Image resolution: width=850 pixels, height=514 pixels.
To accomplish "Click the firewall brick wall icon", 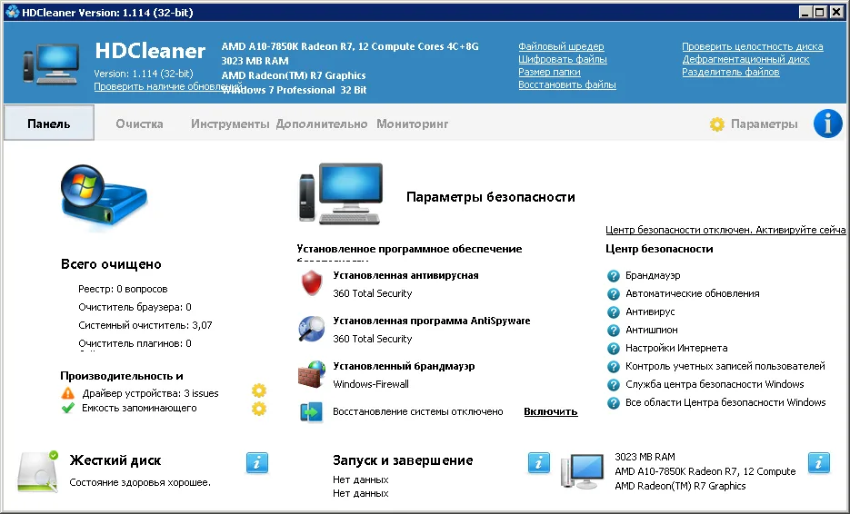I will pyautogui.click(x=312, y=374).
